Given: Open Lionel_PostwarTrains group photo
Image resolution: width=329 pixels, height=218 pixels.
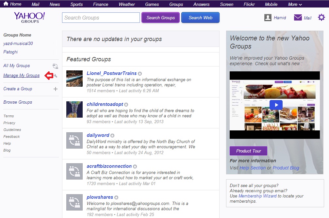Looking at the screenshot, I should 74,79.
